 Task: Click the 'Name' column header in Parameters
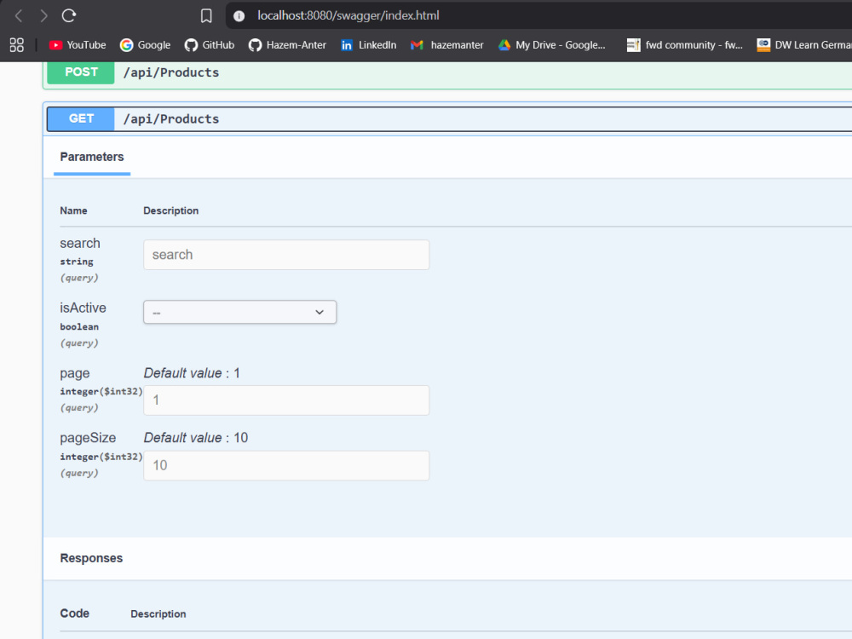(x=73, y=210)
